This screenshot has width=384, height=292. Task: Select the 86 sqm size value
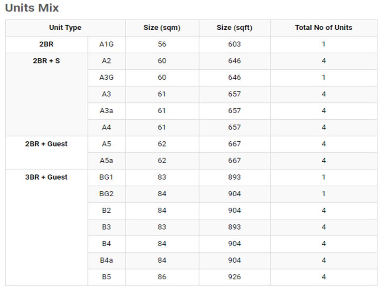click(162, 277)
